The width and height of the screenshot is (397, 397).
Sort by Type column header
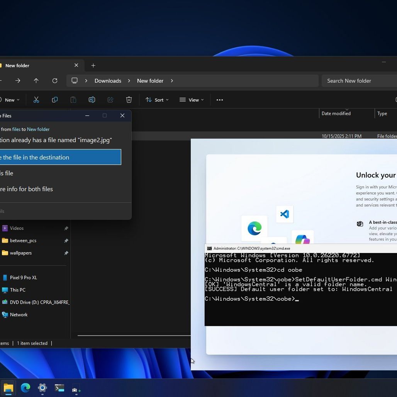click(x=382, y=114)
